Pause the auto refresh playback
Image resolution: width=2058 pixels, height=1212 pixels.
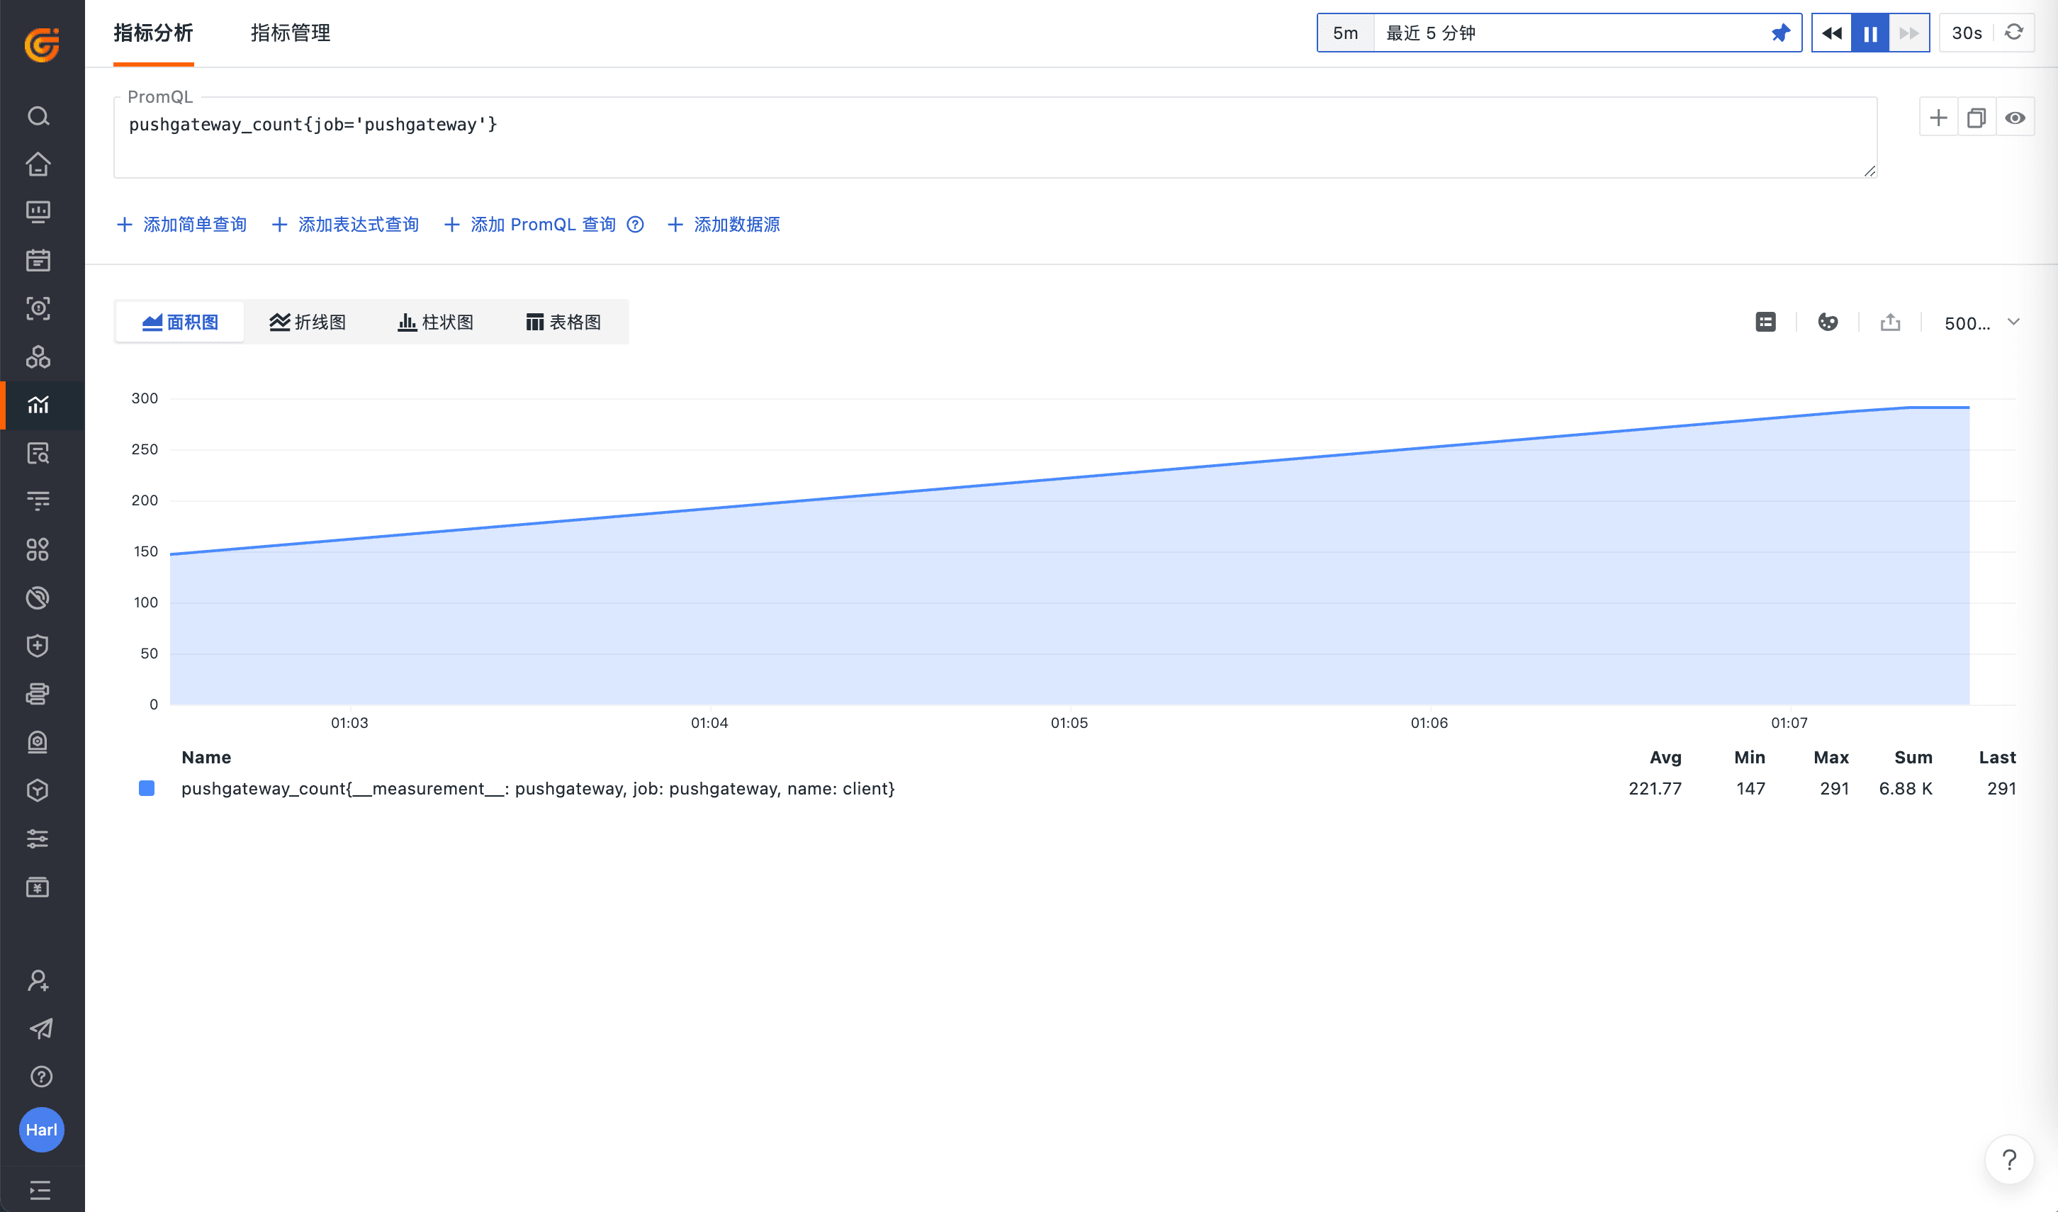click(1870, 33)
